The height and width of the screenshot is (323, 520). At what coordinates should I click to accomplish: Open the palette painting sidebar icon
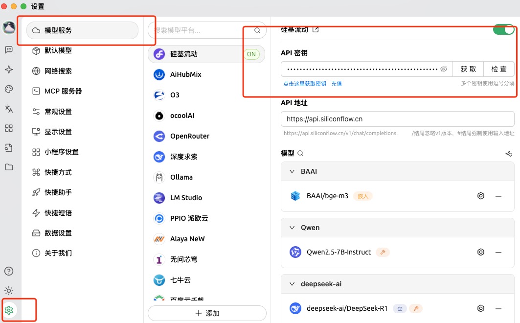[x=9, y=89]
